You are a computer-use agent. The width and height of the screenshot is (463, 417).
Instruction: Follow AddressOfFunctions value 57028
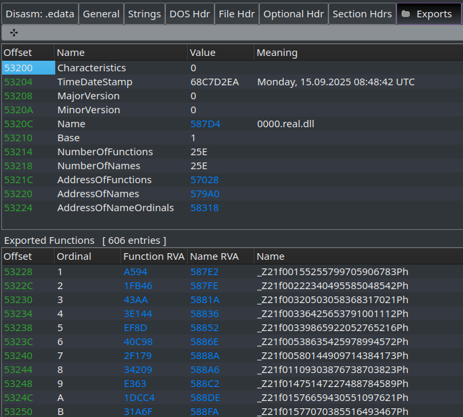[205, 180]
